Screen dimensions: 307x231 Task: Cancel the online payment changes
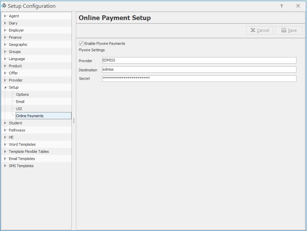[x=259, y=30]
